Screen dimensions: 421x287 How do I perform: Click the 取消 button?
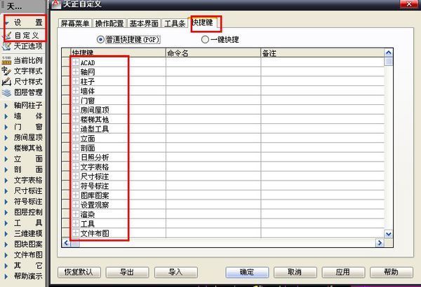click(295, 272)
